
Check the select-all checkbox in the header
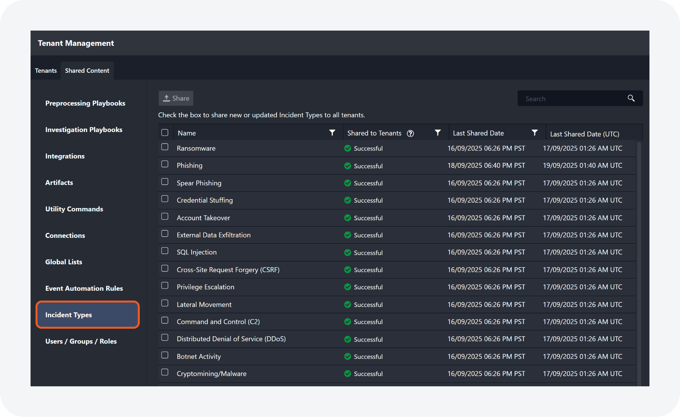click(165, 133)
